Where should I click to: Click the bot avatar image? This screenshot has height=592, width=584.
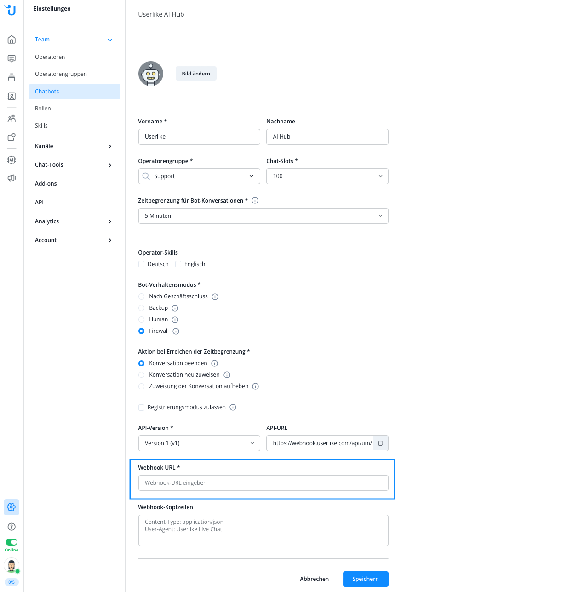point(151,74)
